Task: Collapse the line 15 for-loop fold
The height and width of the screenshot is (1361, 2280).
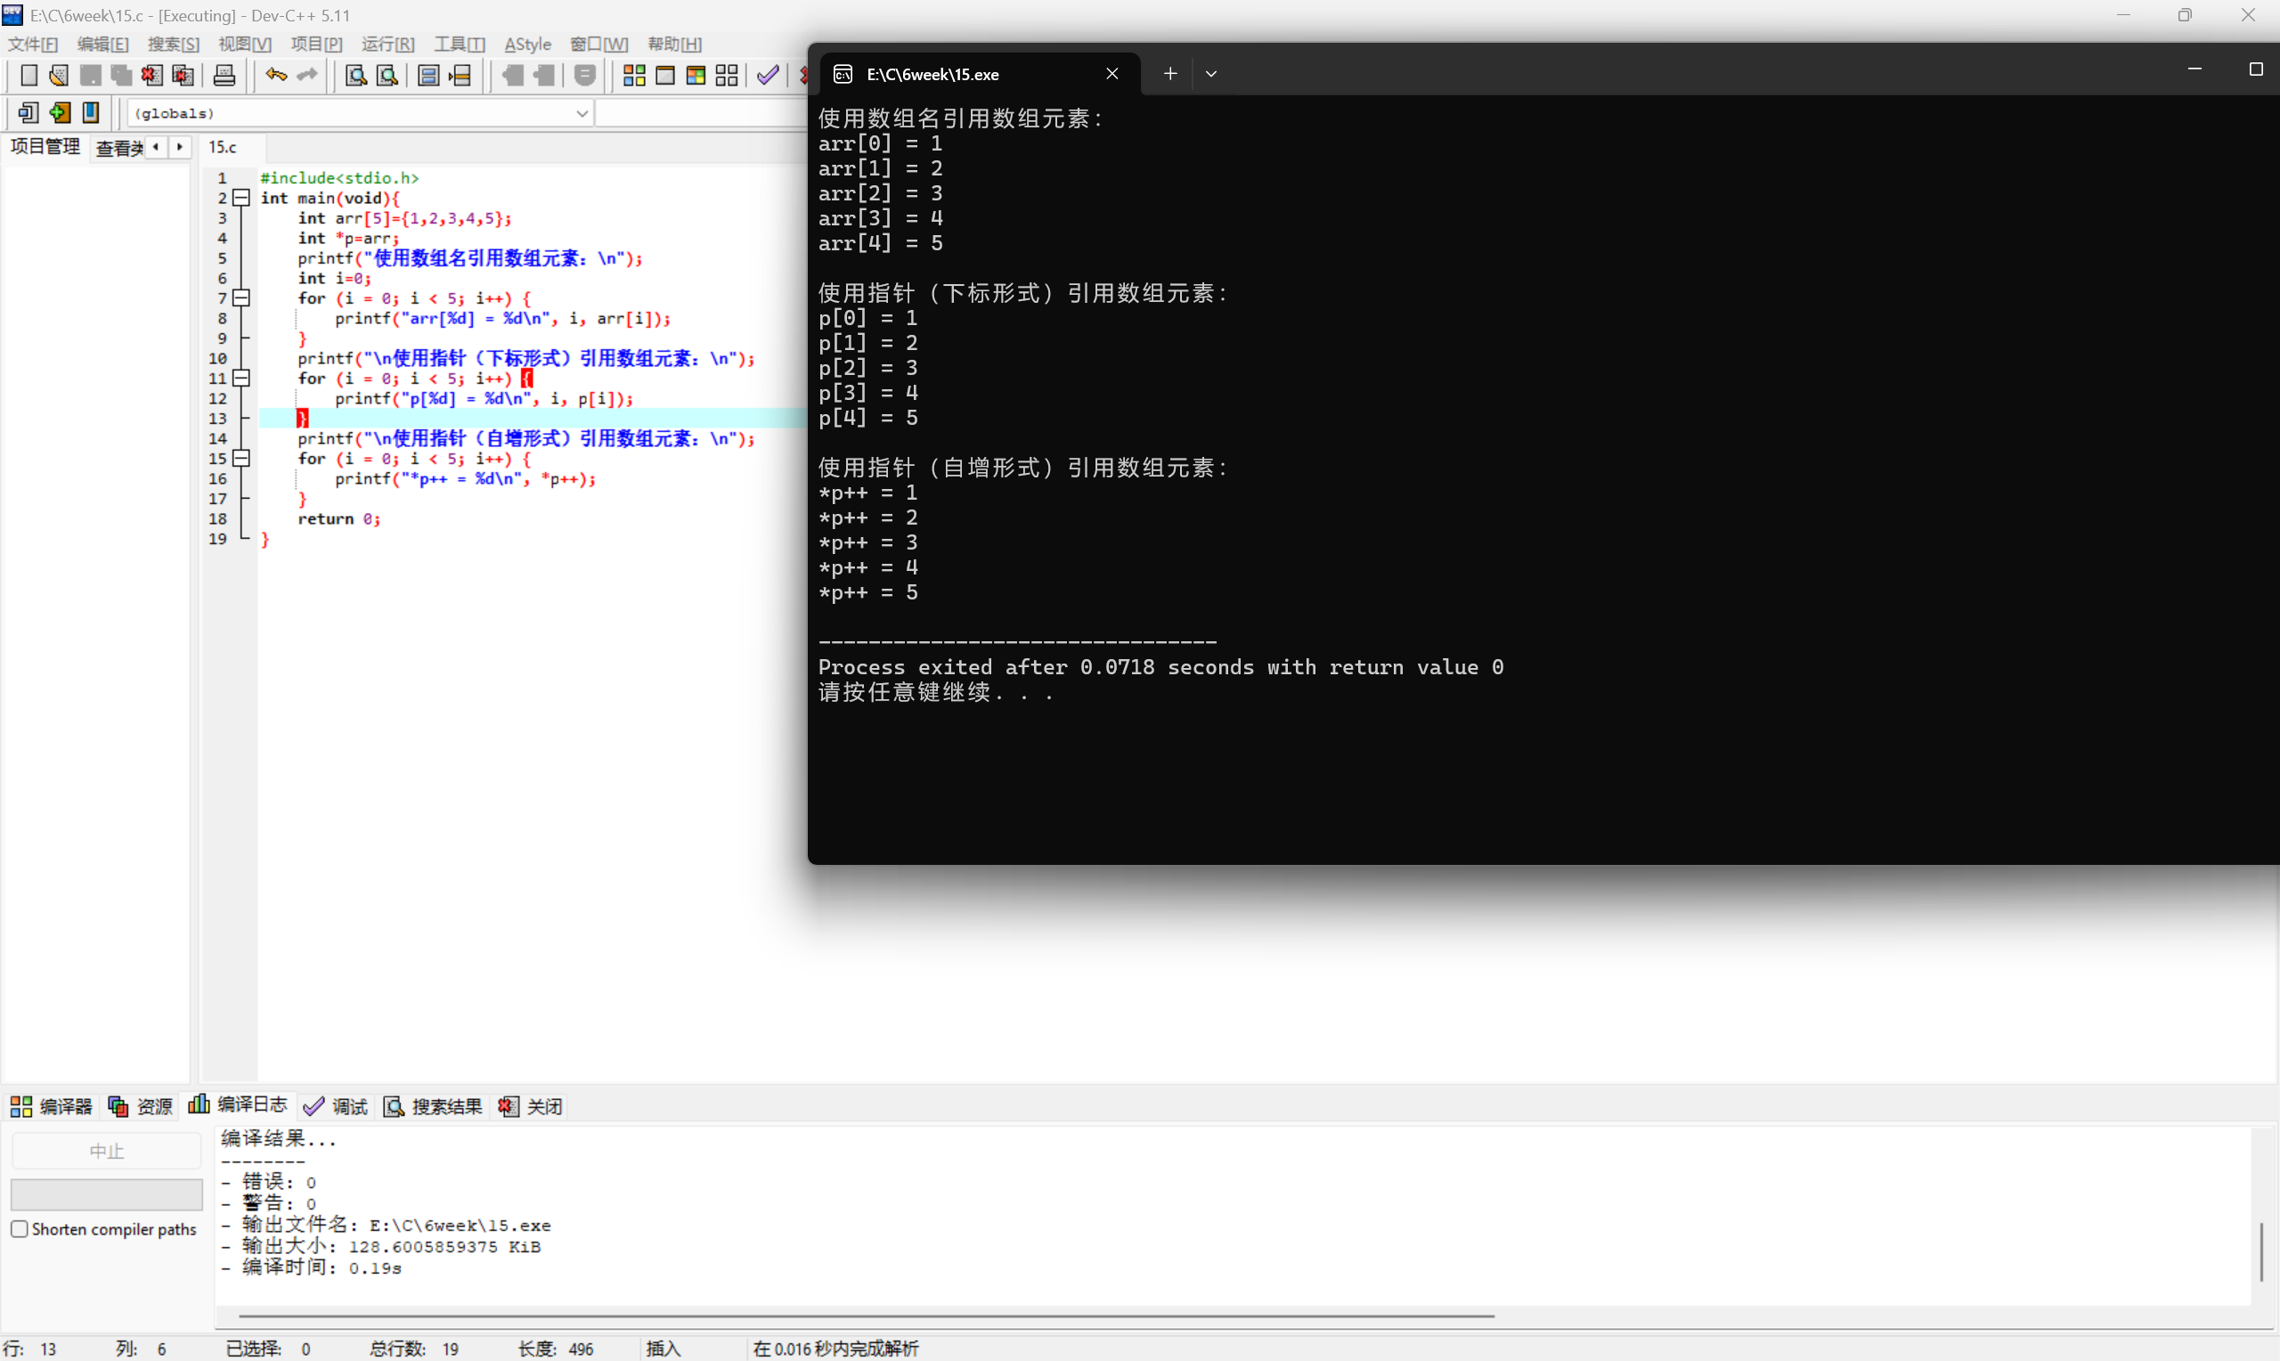Action: tap(241, 459)
